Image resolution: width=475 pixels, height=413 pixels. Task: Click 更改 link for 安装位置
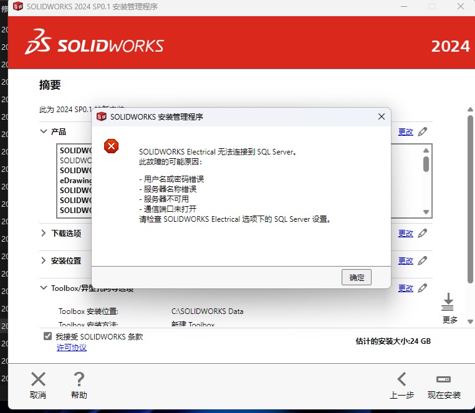[x=406, y=261]
